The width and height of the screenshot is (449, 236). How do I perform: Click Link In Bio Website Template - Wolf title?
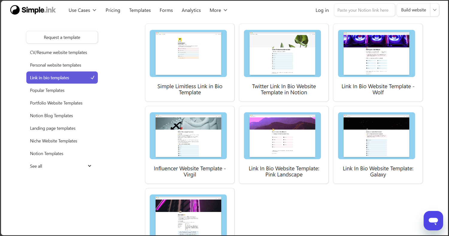378,90
